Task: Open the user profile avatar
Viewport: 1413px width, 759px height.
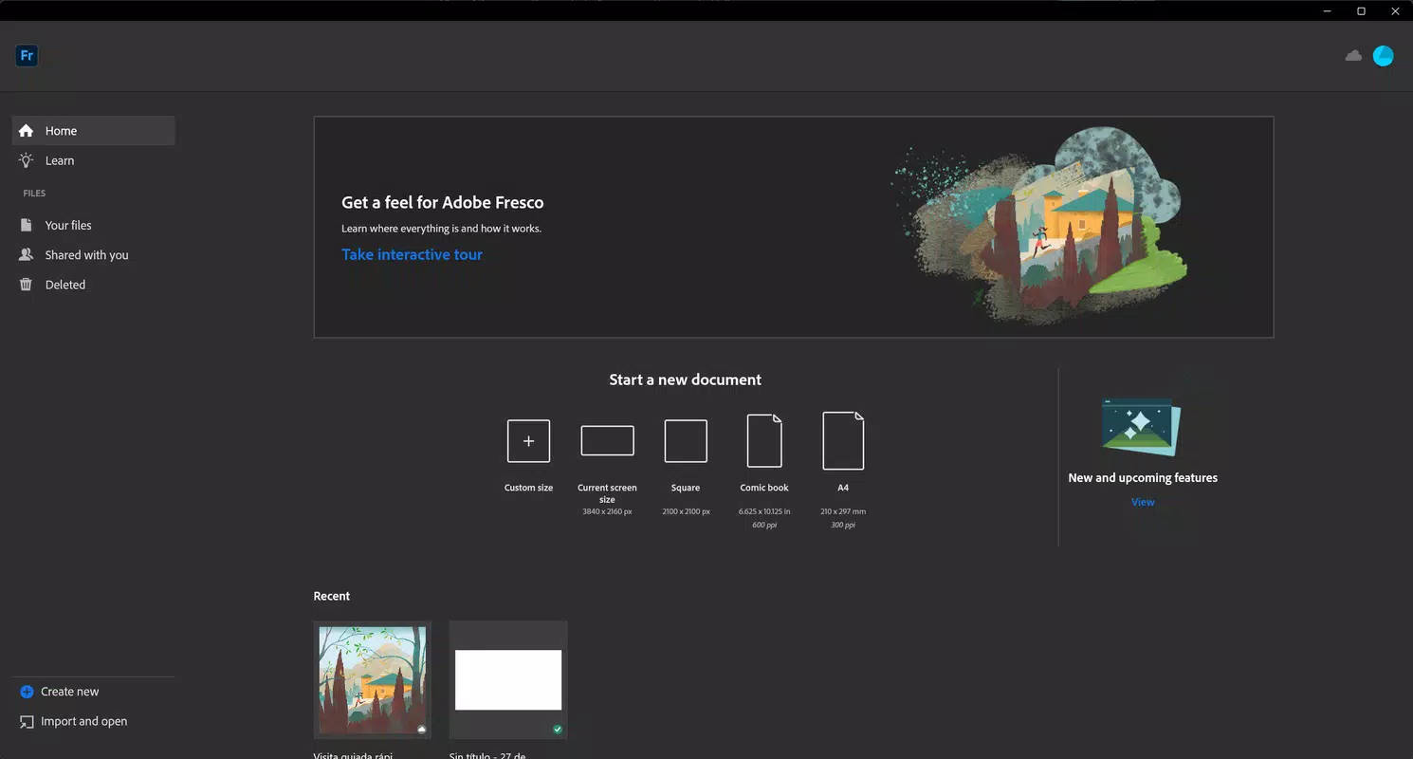Action: click(1384, 56)
